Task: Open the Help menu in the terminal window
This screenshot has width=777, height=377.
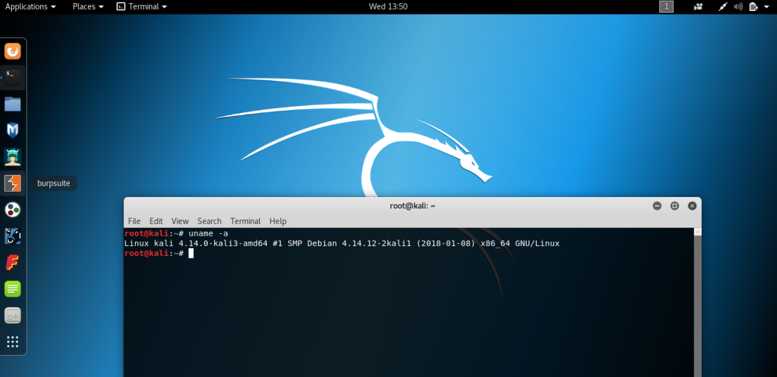Action: (277, 221)
